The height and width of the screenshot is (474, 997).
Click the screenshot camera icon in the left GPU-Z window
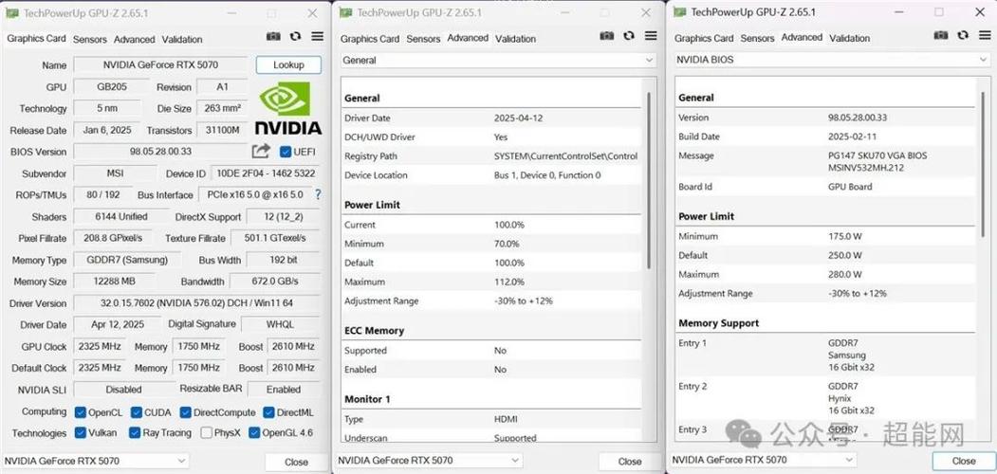273,37
